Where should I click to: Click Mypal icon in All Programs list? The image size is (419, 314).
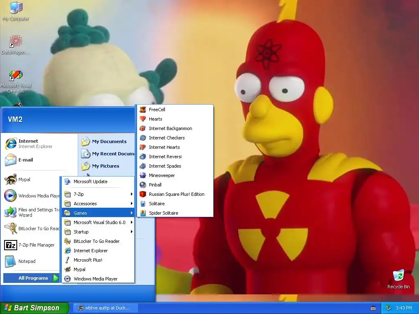point(68,269)
